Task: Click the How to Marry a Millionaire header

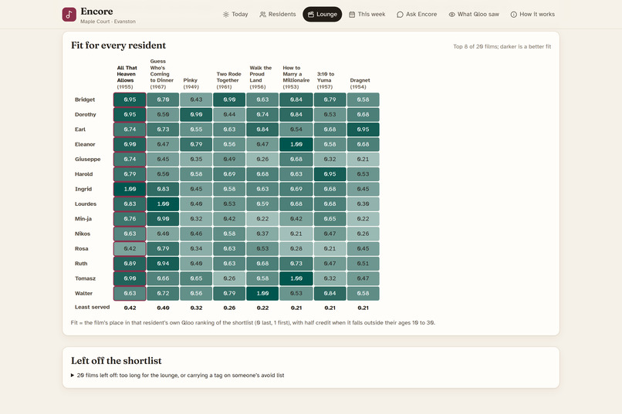Action: coord(296,77)
